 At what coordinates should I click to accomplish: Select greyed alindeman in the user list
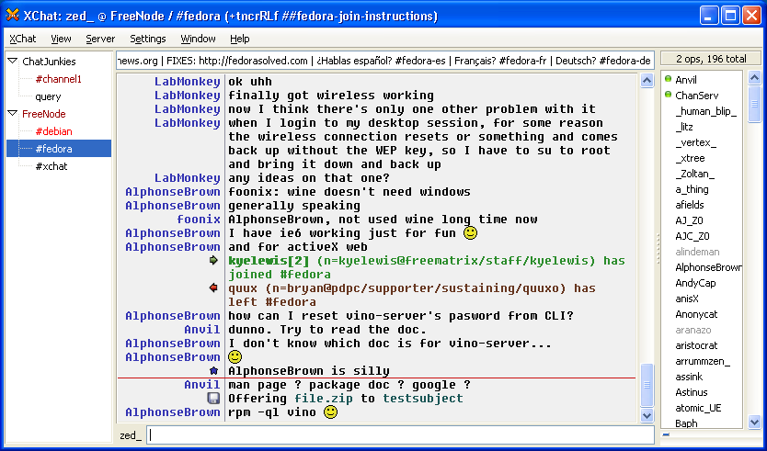(697, 252)
